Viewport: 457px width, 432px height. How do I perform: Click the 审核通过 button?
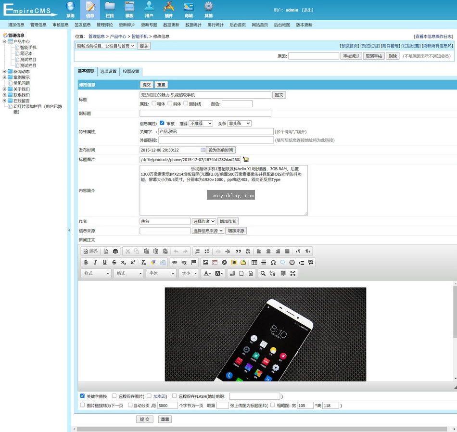click(351, 56)
